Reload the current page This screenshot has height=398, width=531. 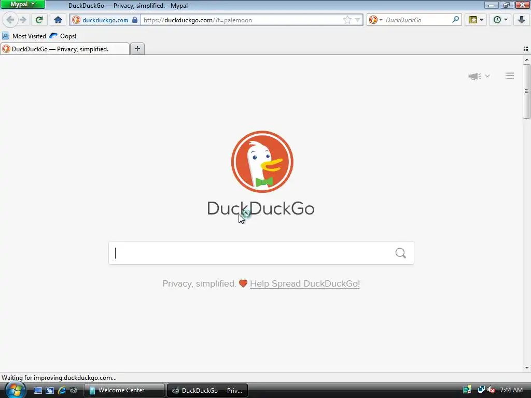point(39,20)
